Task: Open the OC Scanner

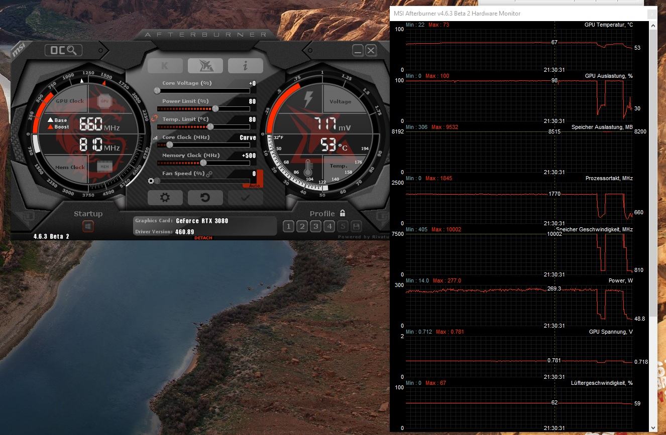Action: (63, 50)
